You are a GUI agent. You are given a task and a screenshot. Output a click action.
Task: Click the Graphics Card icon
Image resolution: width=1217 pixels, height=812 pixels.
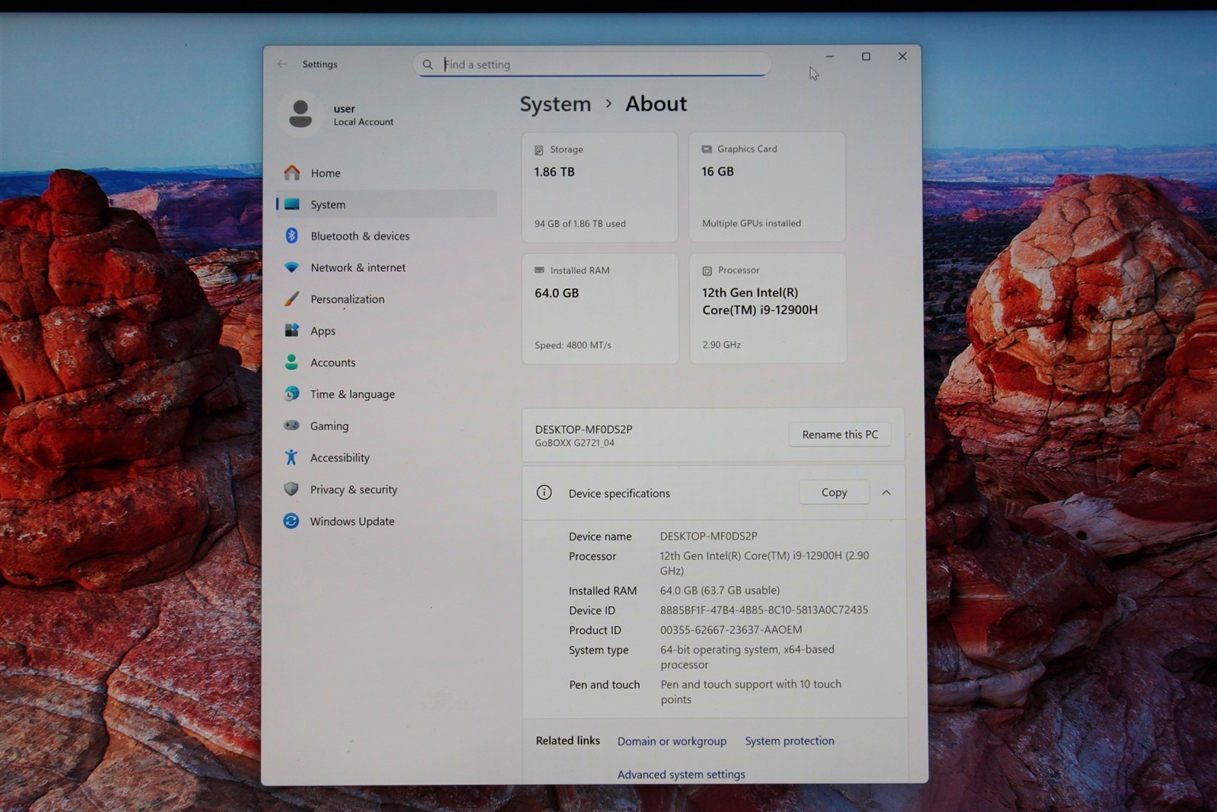point(707,149)
